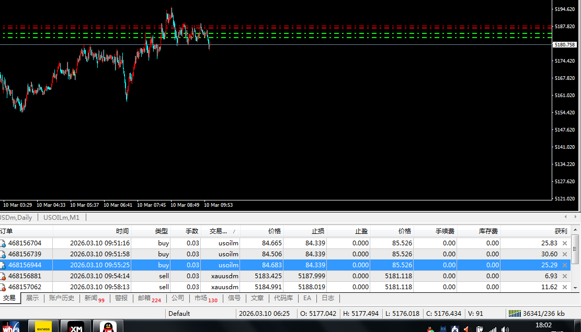Click the order icon beside ticket 468156739
The height and width of the screenshot is (332, 581).
pyautogui.click(x=3, y=254)
